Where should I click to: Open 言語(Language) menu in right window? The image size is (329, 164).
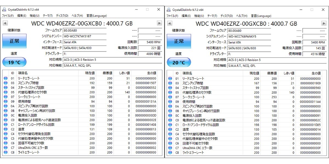point(261,16)
